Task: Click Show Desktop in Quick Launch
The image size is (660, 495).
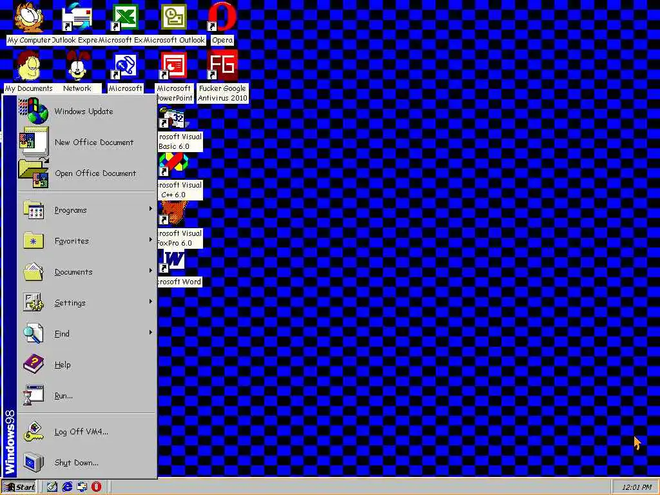Action: (x=52, y=487)
